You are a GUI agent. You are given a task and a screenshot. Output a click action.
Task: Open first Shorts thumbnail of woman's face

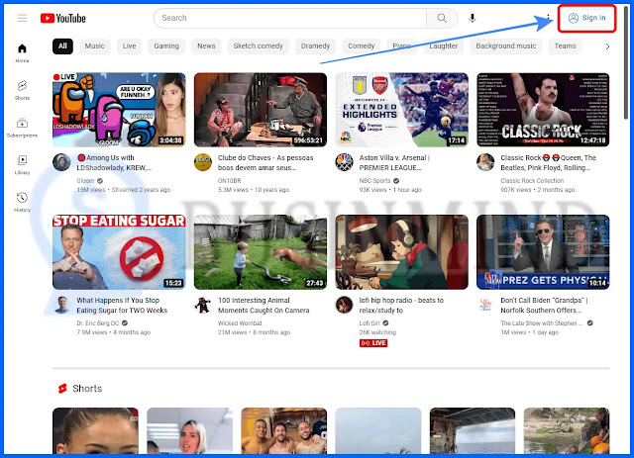coord(95,431)
